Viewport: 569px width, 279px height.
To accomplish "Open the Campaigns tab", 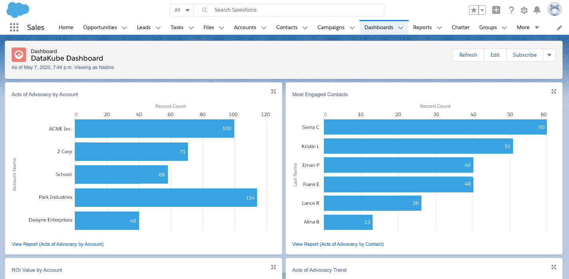I will click(331, 27).
